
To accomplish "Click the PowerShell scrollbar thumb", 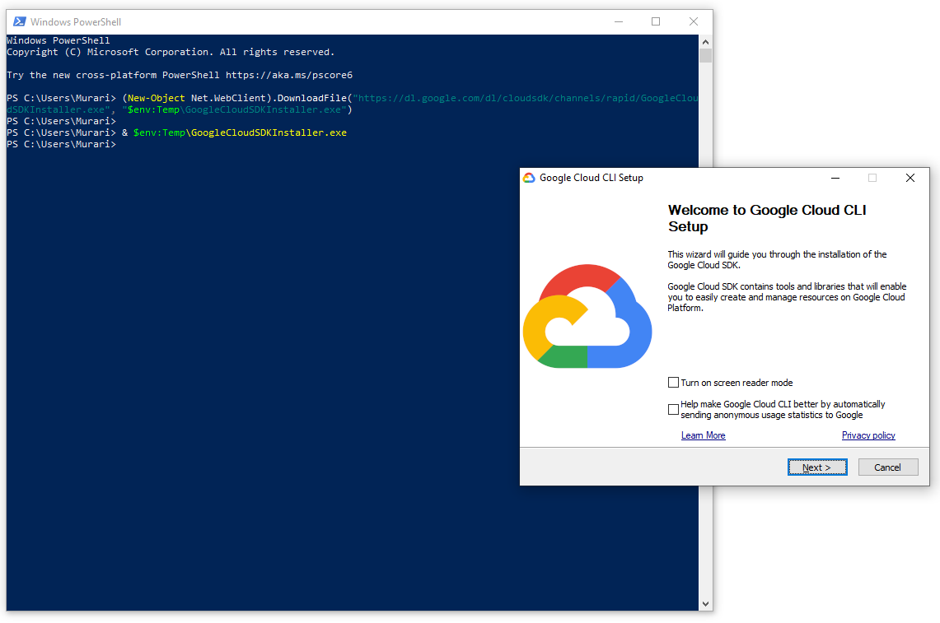I will point(705,56).
